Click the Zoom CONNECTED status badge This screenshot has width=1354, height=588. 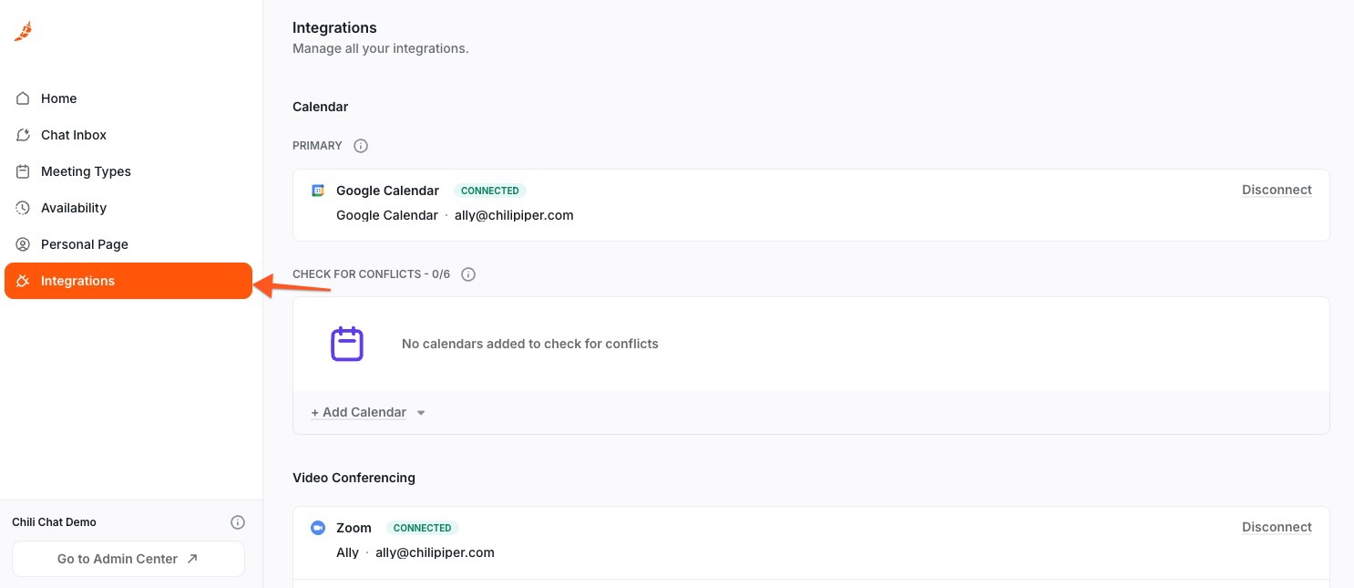(x=422, y=528)
